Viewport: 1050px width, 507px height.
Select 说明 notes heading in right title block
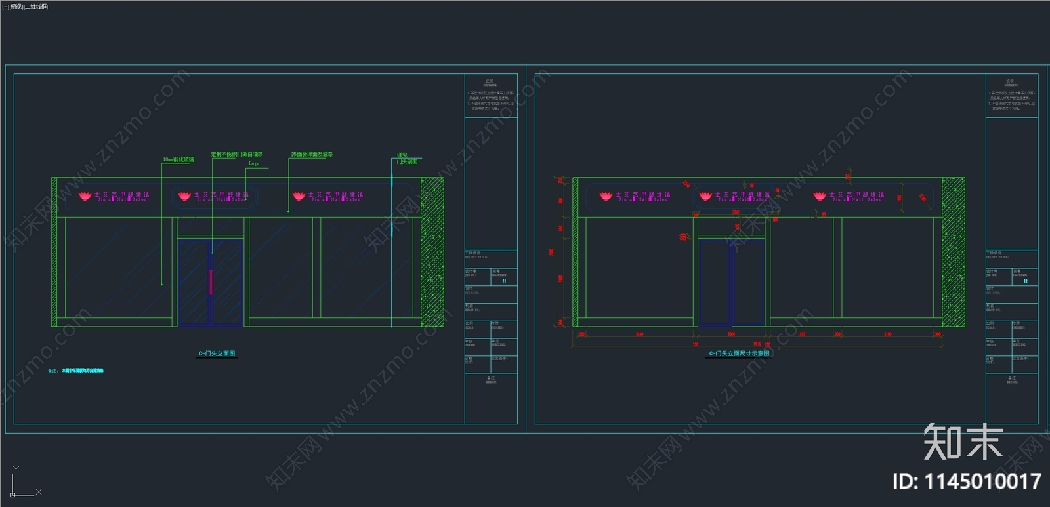(1011, 83)
